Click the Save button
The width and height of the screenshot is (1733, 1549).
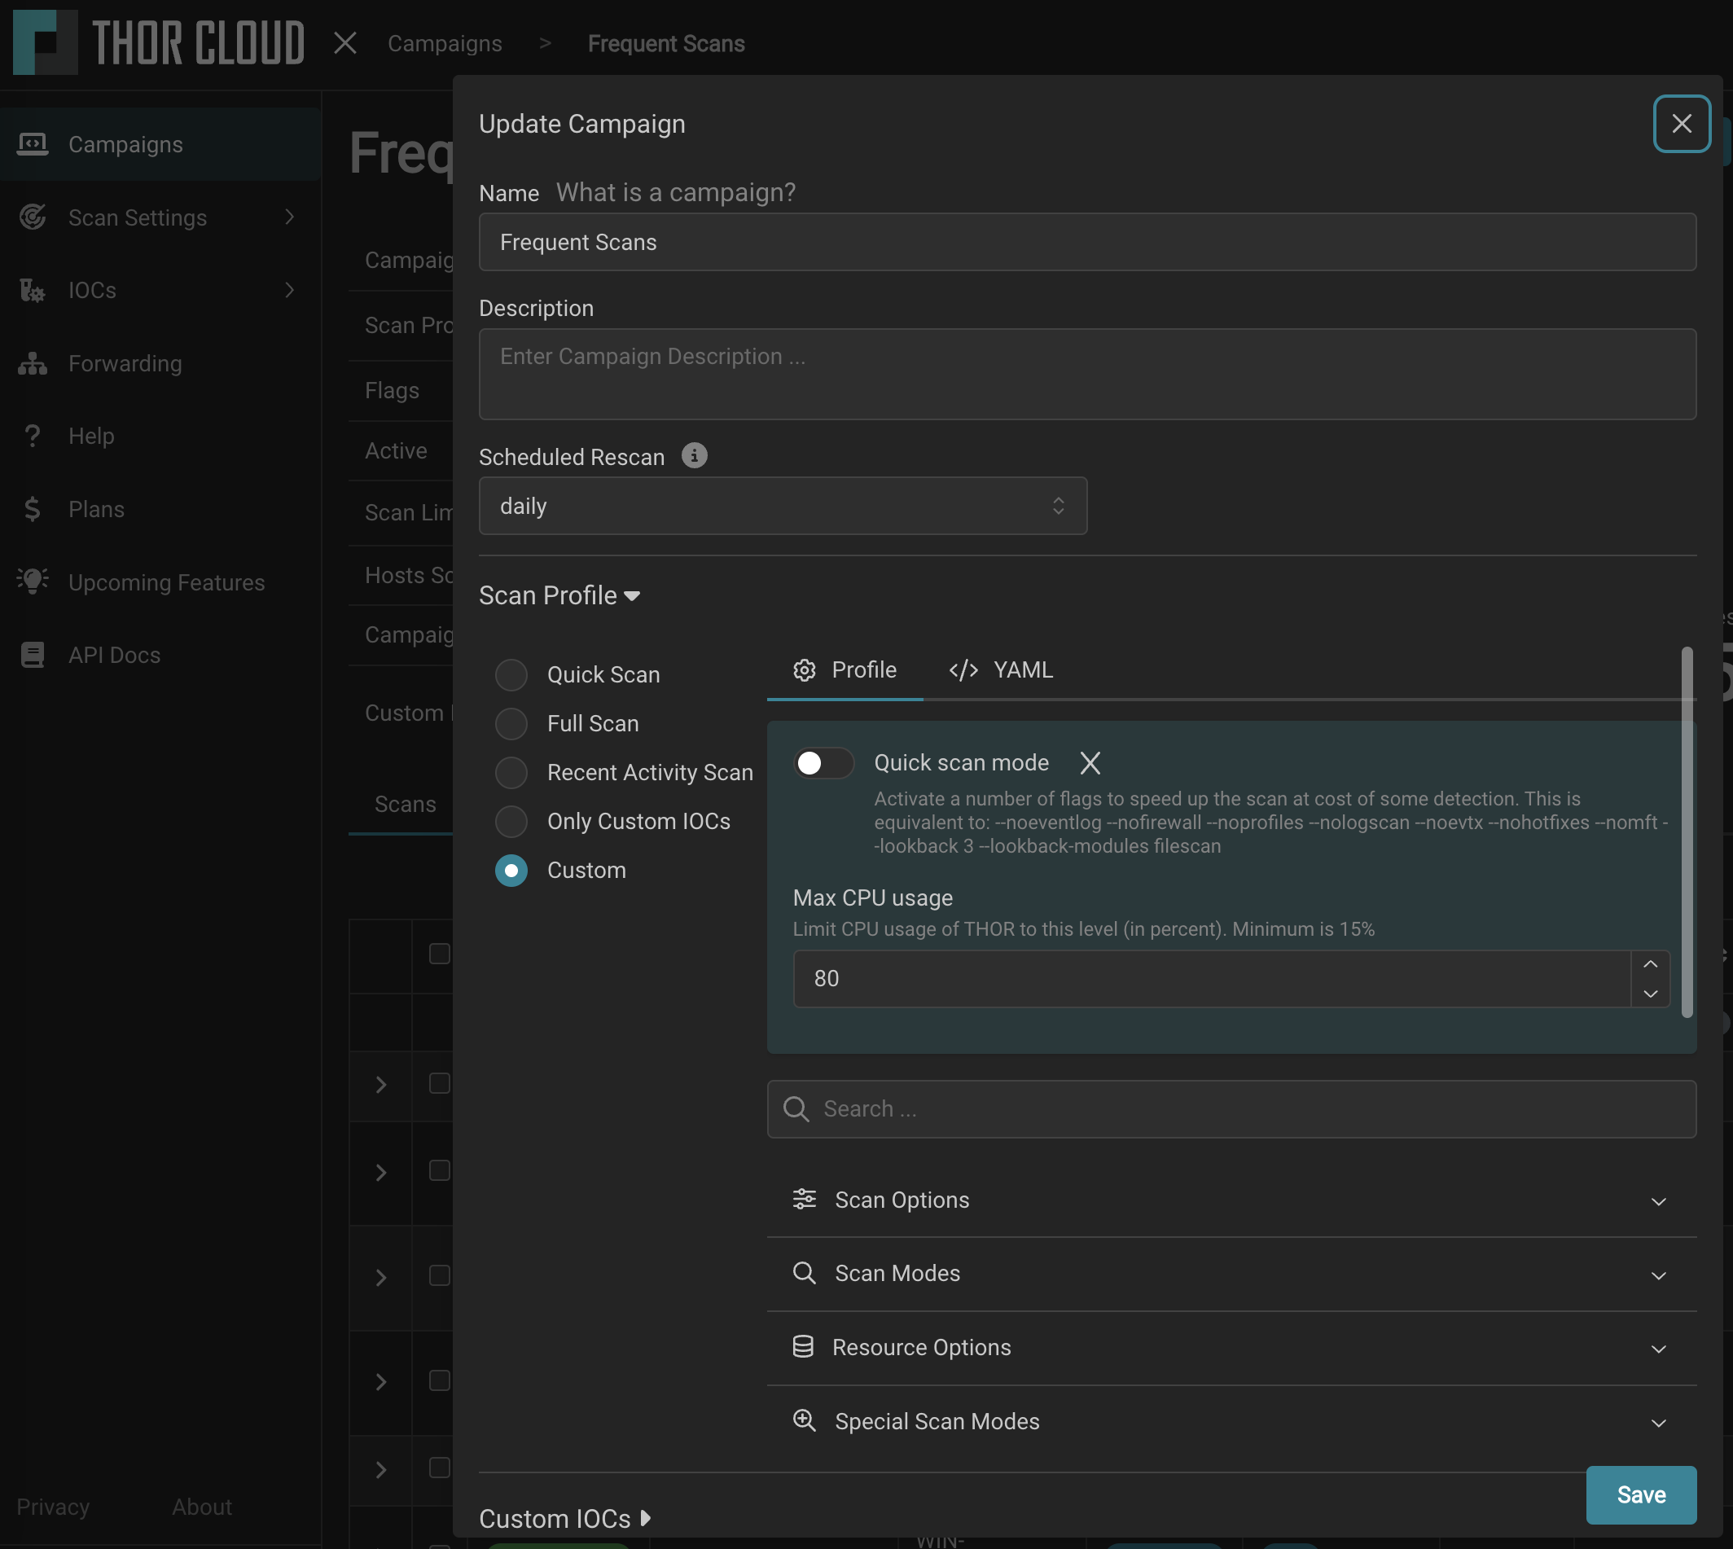coord(1640,1494)
